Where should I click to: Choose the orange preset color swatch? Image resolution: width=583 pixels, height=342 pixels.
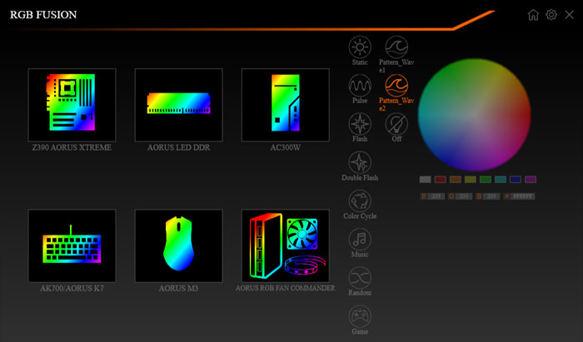[455, 180]
